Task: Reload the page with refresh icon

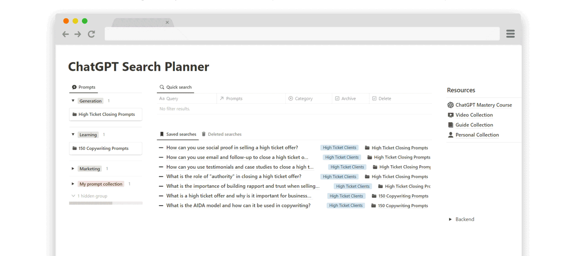Action: (91, 34)
